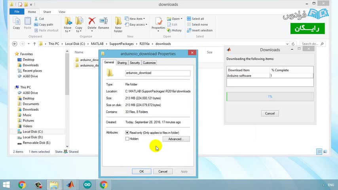Click Select all in ribbon
338x190 pixels.
[x=195, y=19]
